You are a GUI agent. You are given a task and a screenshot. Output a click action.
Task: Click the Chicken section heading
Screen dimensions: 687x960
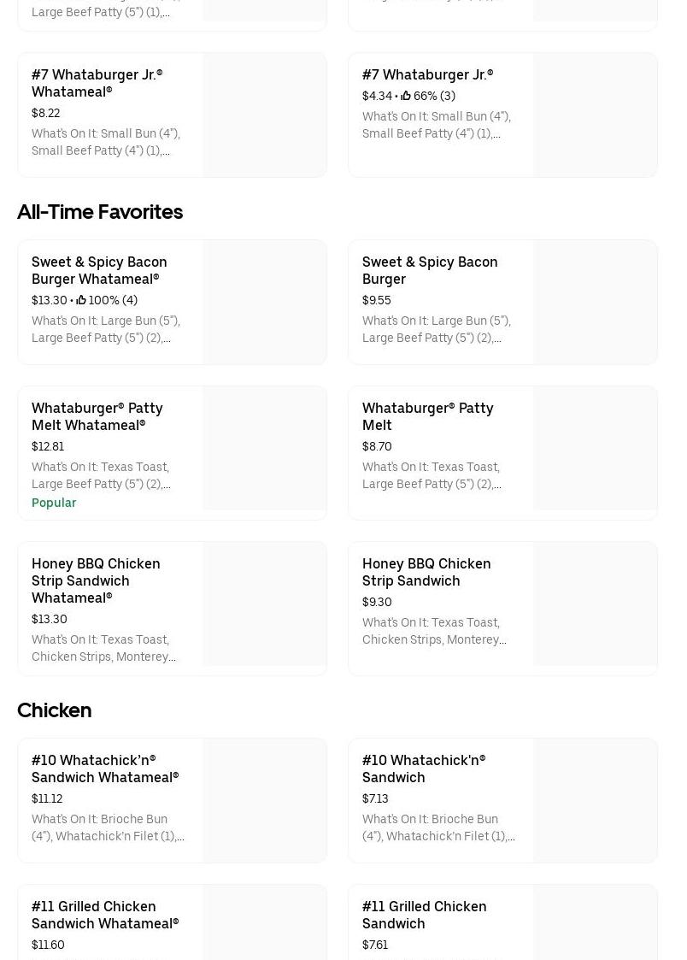point(55,710)
